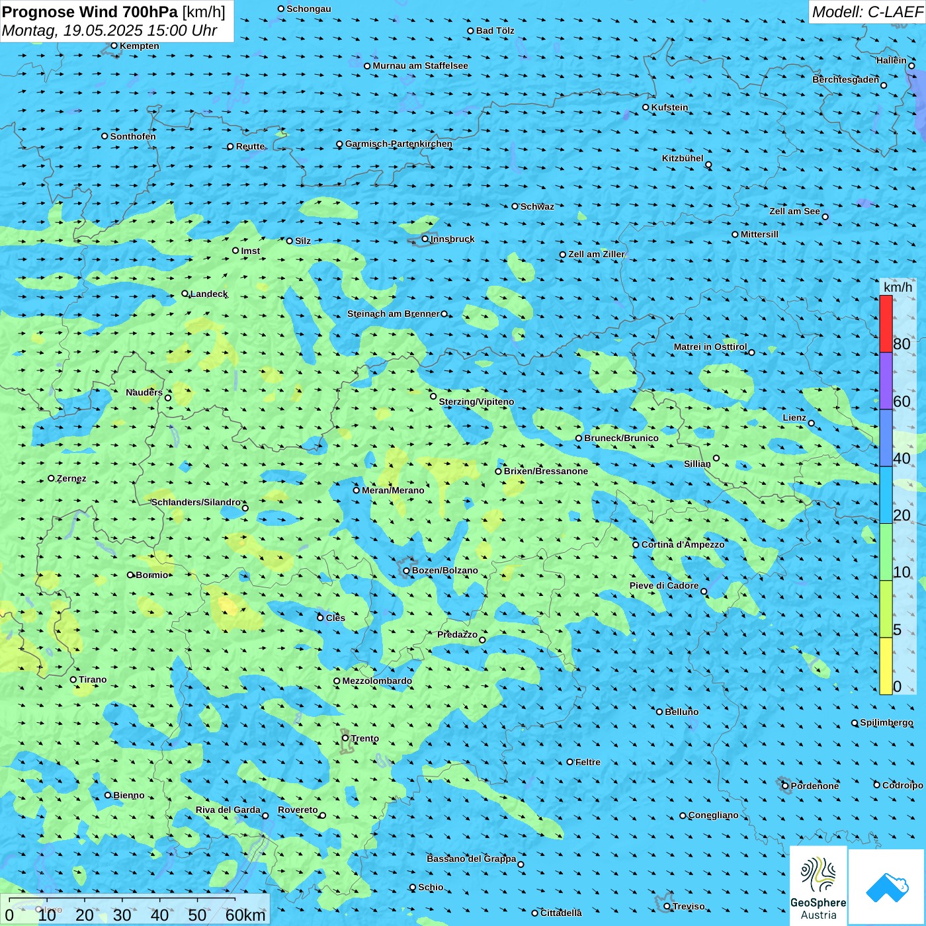
Task: Click the '60km' scale bar label
Action: [245, 915]
